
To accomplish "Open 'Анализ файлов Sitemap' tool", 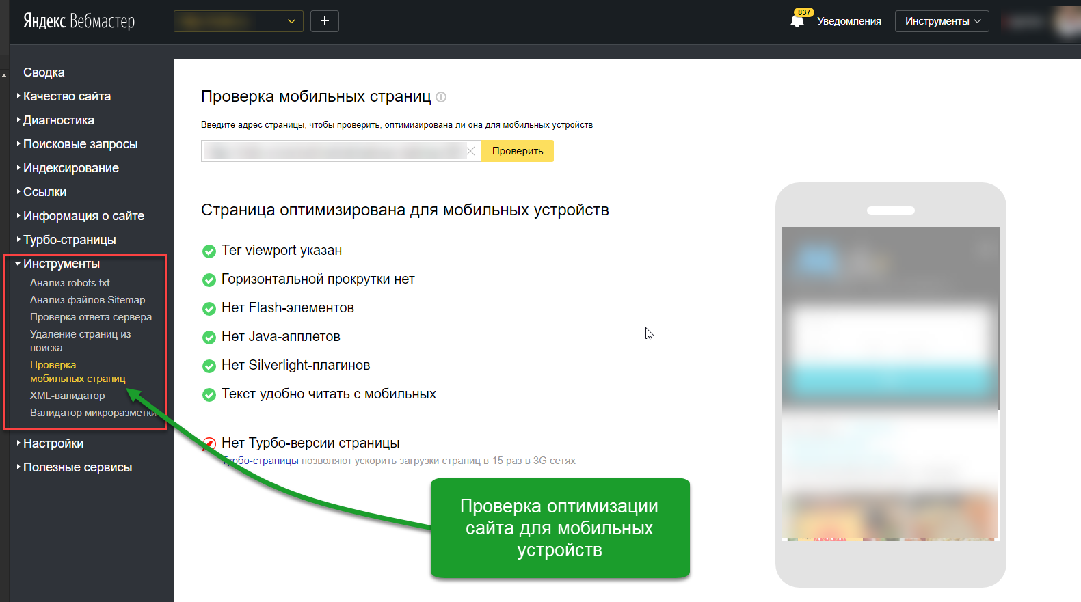I will point(88,300).
